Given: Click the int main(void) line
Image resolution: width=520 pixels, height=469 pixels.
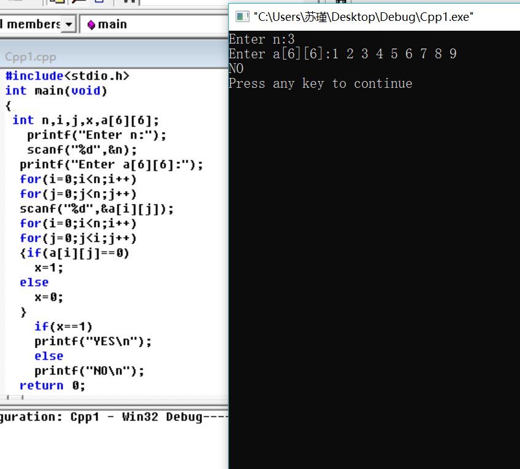Looking at the screenshot, I should 56,91.
